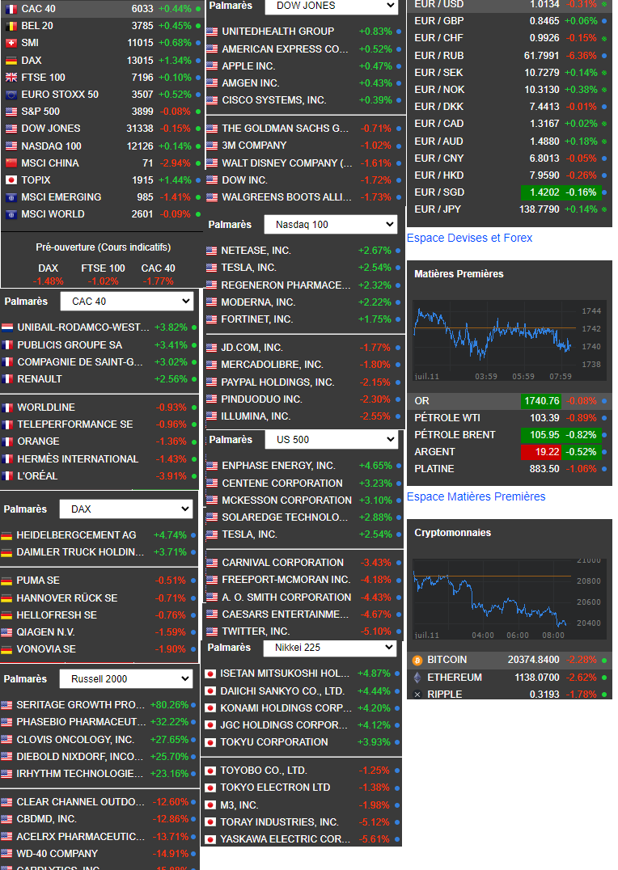The width and height of the screenshot is (618, 870).
Task: Click the US flag beside QIAGEN N.V.
Action: (x=6, y=632)
